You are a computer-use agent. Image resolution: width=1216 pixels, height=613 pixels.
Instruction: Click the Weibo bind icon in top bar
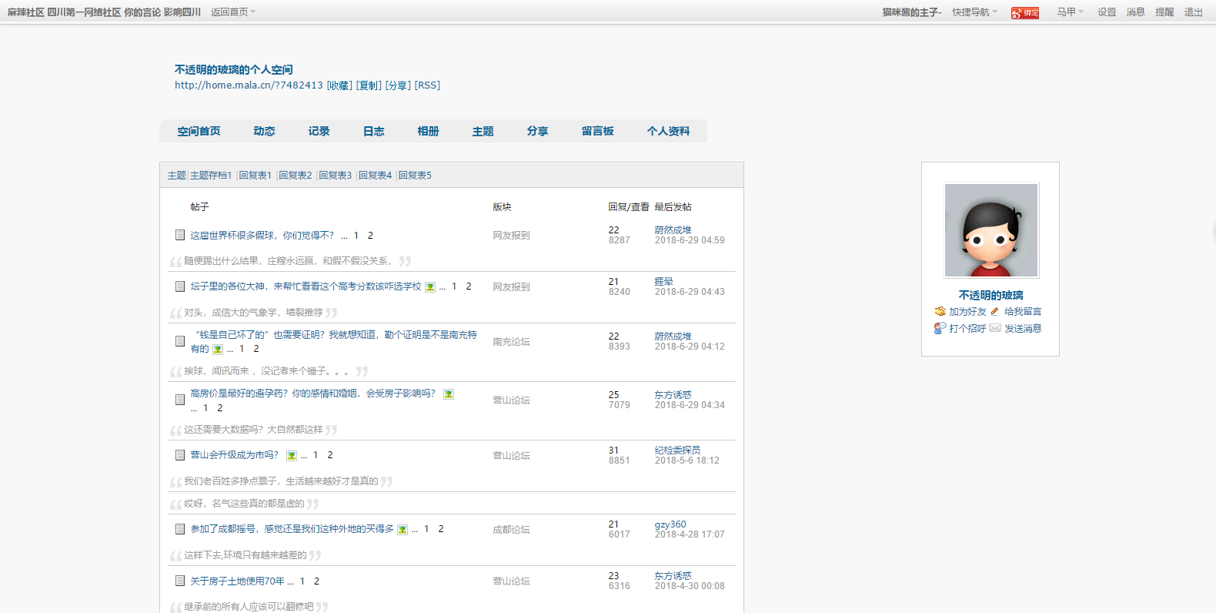1024,13
